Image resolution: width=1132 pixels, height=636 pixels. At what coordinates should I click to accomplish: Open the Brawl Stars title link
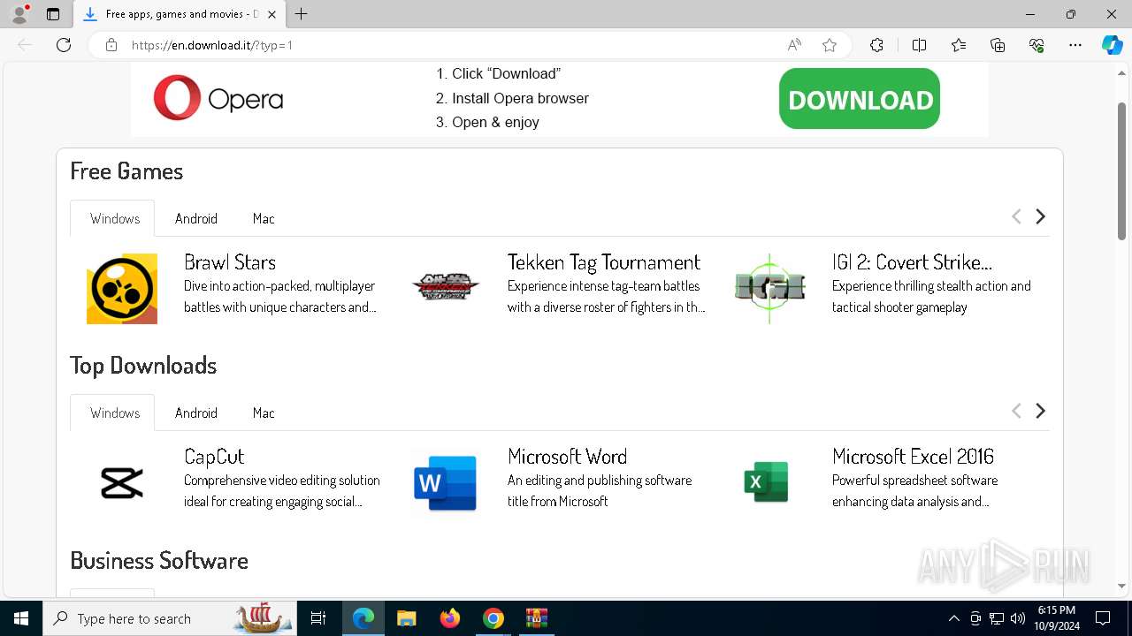230,262
